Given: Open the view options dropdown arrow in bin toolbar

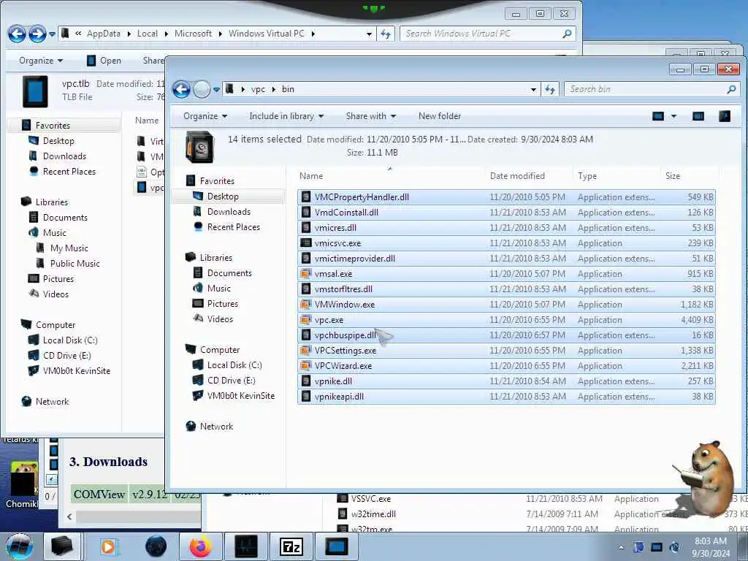Looking at the screenshot, I should coord(673,116).
